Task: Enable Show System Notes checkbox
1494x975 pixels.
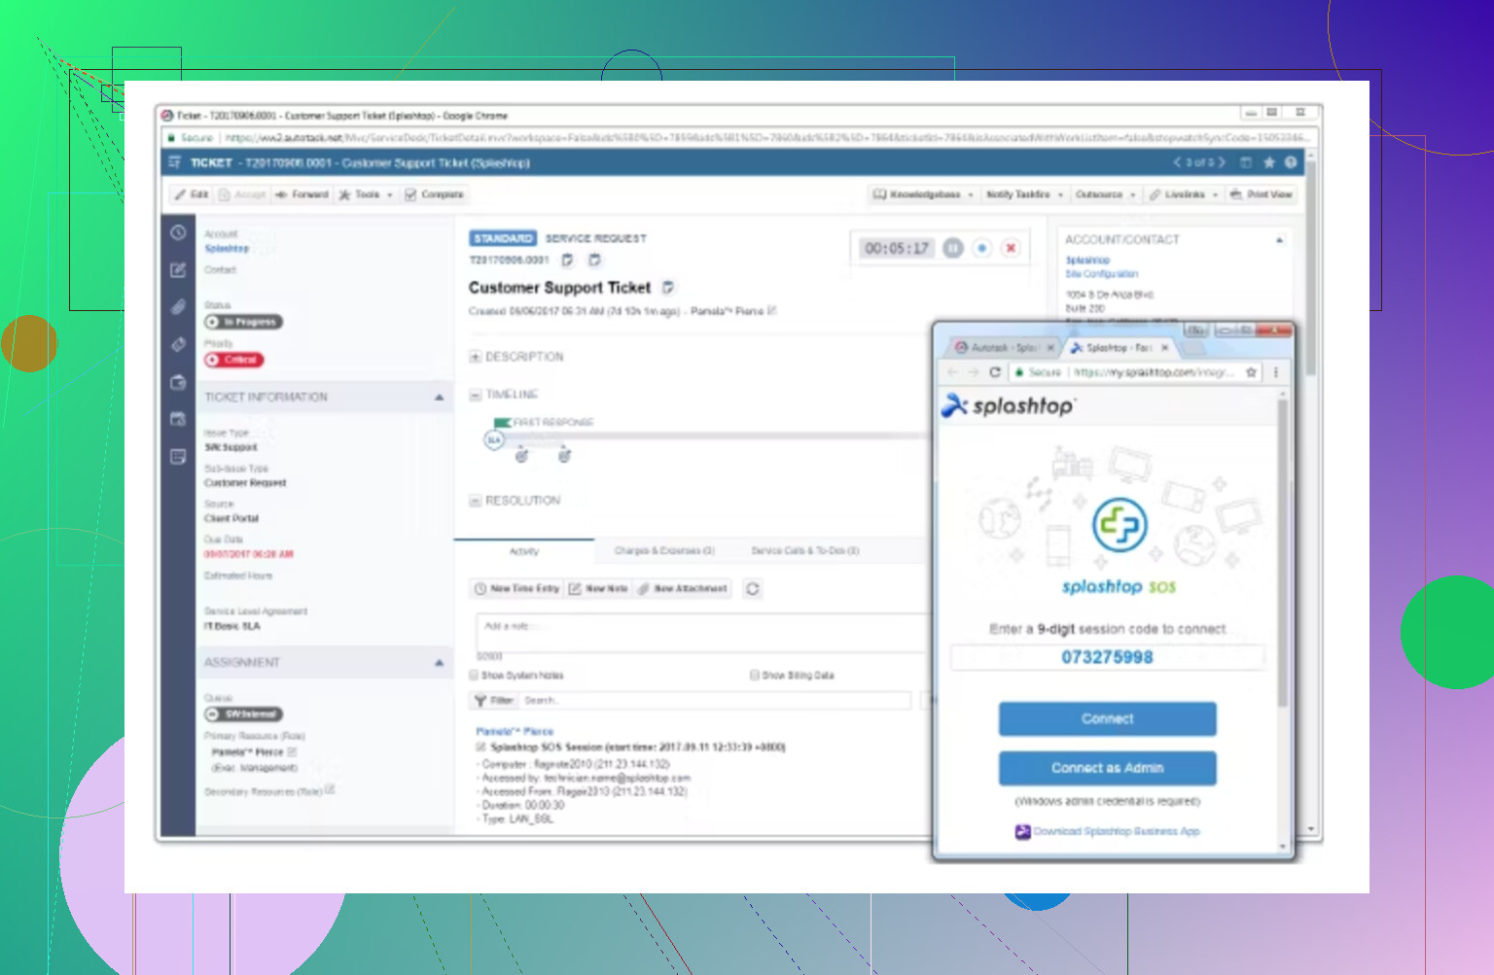Action: tap(475, 676)
